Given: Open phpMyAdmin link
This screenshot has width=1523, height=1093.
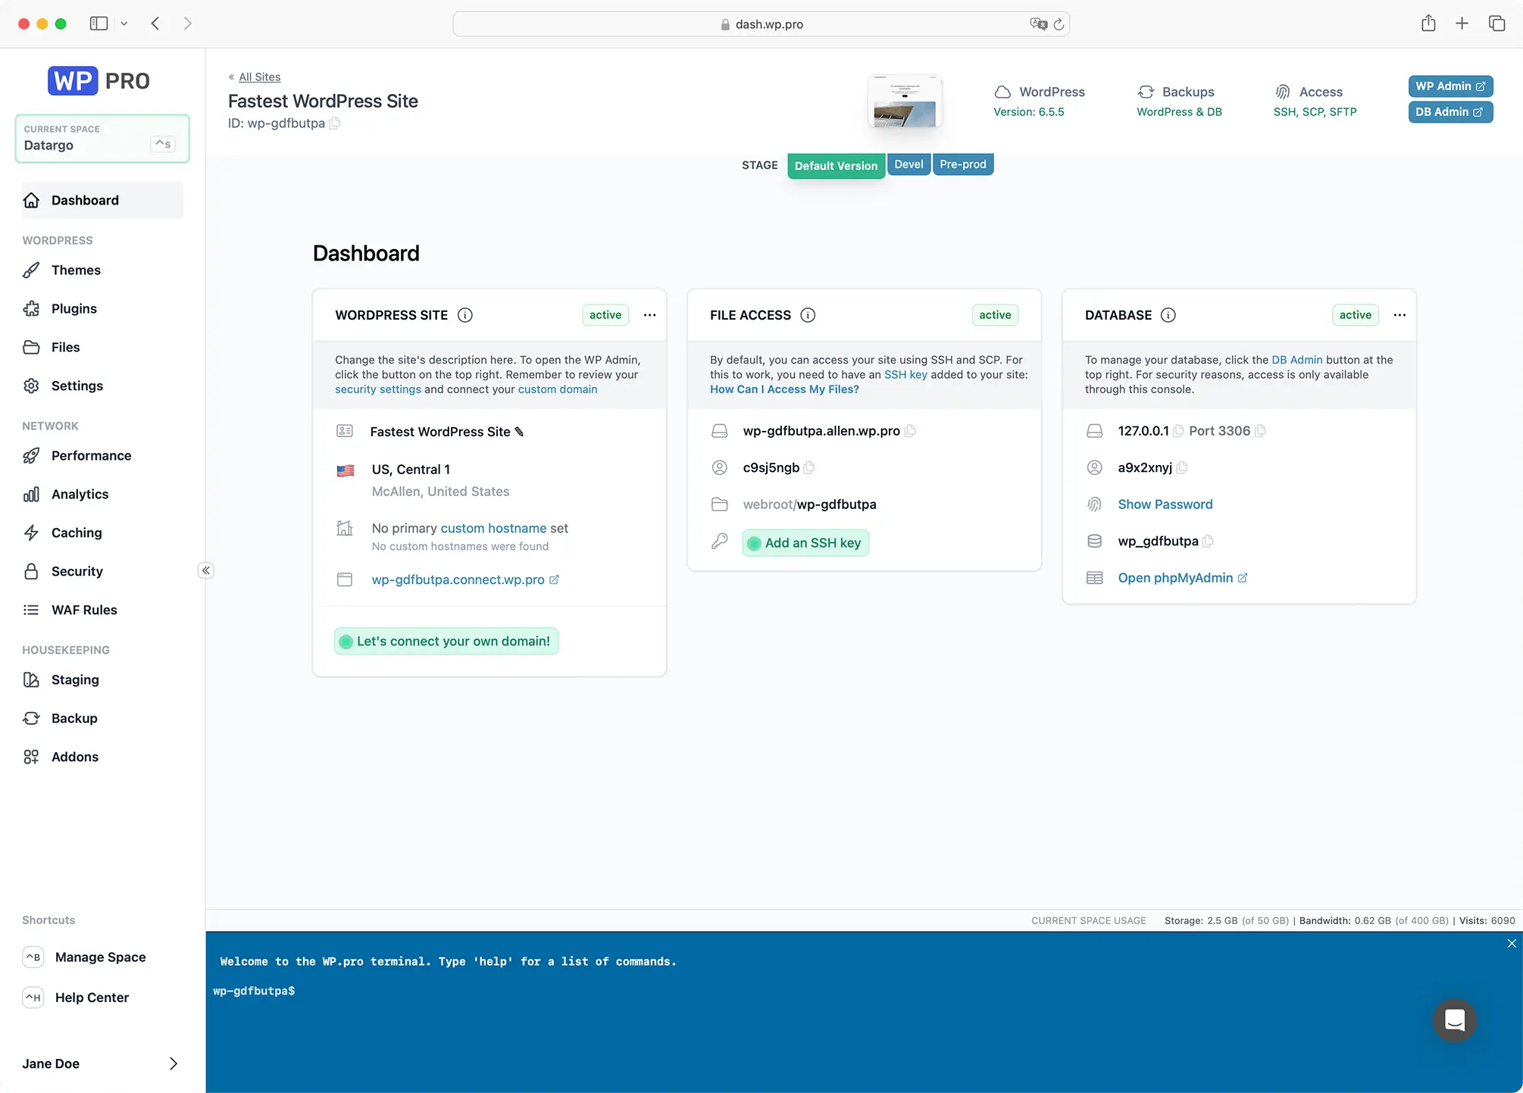Looking at the screenshot, I should (x=1182, y=578).
